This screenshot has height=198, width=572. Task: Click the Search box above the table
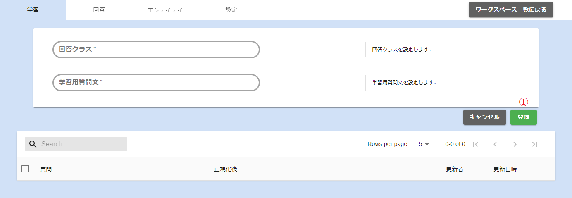click(x=82, y=144)
